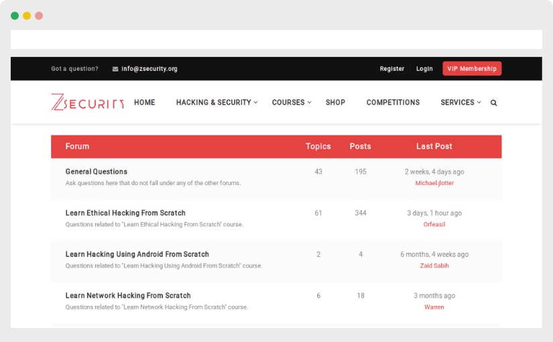Click the topic count 61
Screen dimensions: 553x342
318,213
